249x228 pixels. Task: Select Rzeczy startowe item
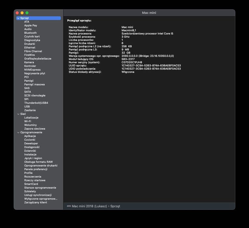click(35, 180)
